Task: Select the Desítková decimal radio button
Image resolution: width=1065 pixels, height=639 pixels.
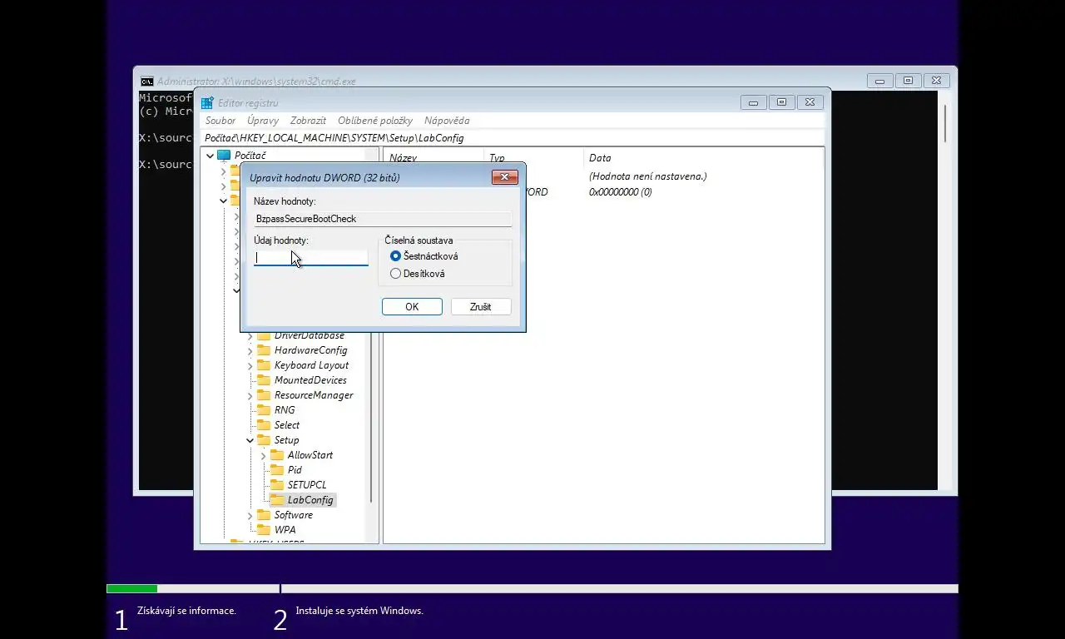Action: (395, 274)
